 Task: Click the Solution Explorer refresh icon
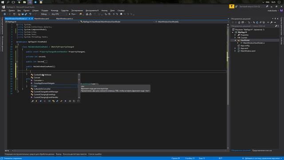point(257,23)
